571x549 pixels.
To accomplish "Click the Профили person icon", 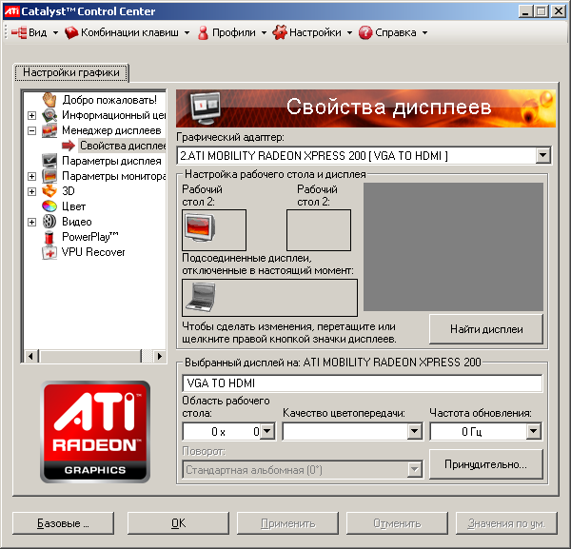I will click(x=204, y=32).
